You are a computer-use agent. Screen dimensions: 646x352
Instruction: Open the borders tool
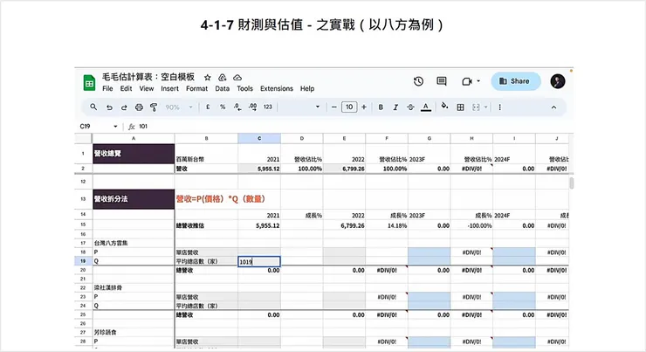[x=461, y=107]
